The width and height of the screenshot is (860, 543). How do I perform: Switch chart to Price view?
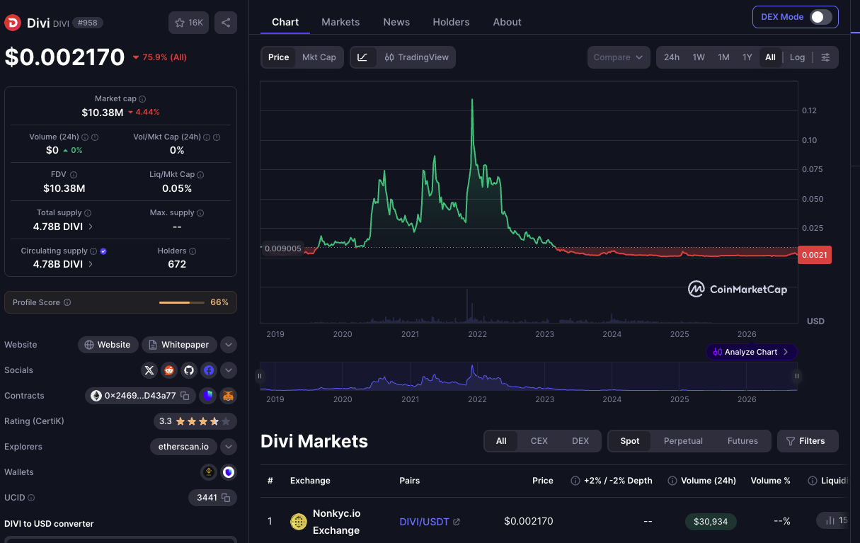pos(279,57)
